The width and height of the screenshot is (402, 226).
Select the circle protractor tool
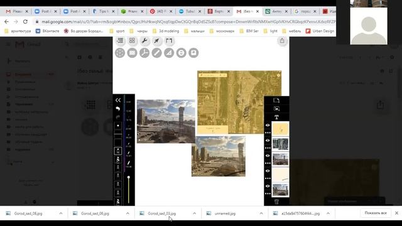182,53
